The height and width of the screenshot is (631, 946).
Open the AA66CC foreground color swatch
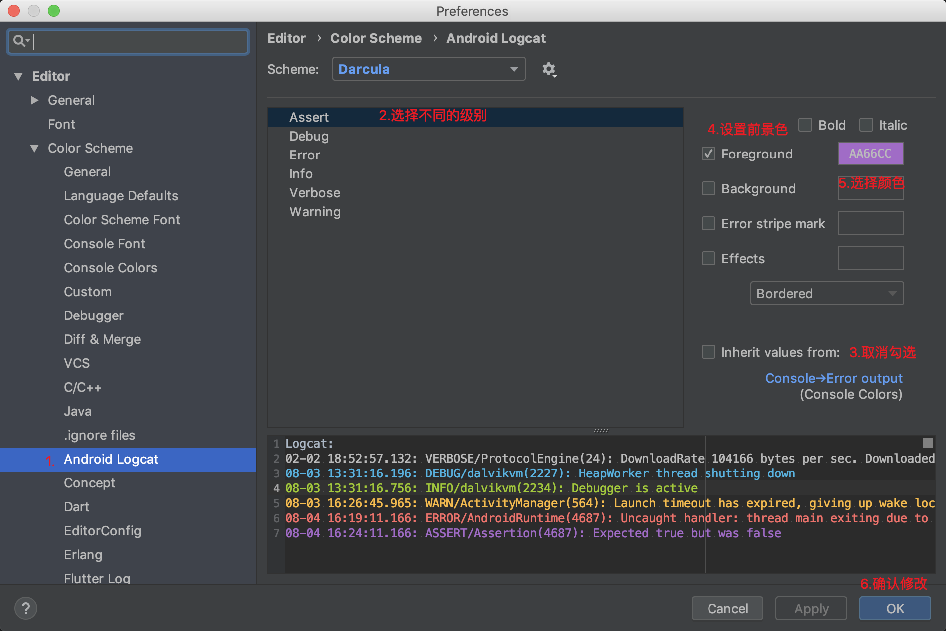871,154
